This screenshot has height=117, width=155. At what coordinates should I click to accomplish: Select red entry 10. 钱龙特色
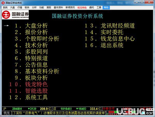[28, 84]
